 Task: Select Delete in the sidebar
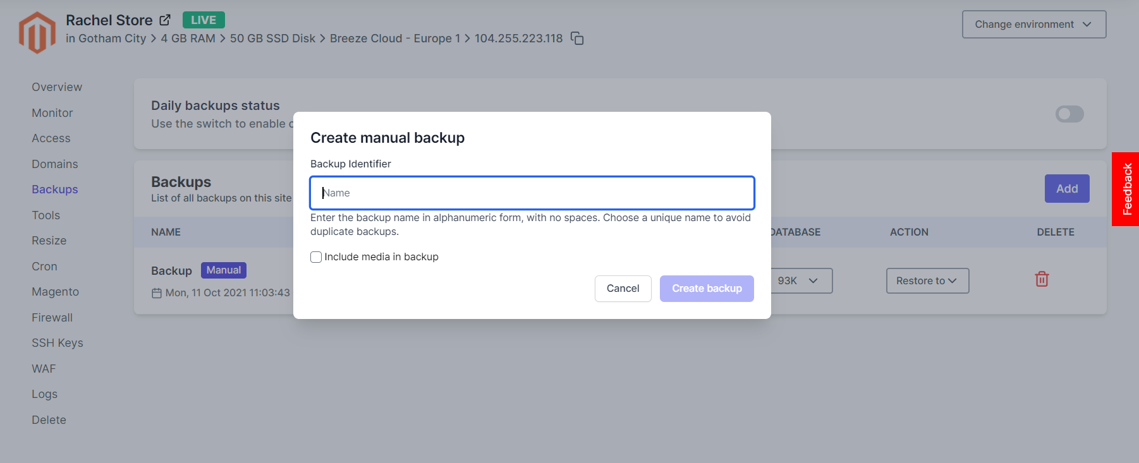click(49, 420)
